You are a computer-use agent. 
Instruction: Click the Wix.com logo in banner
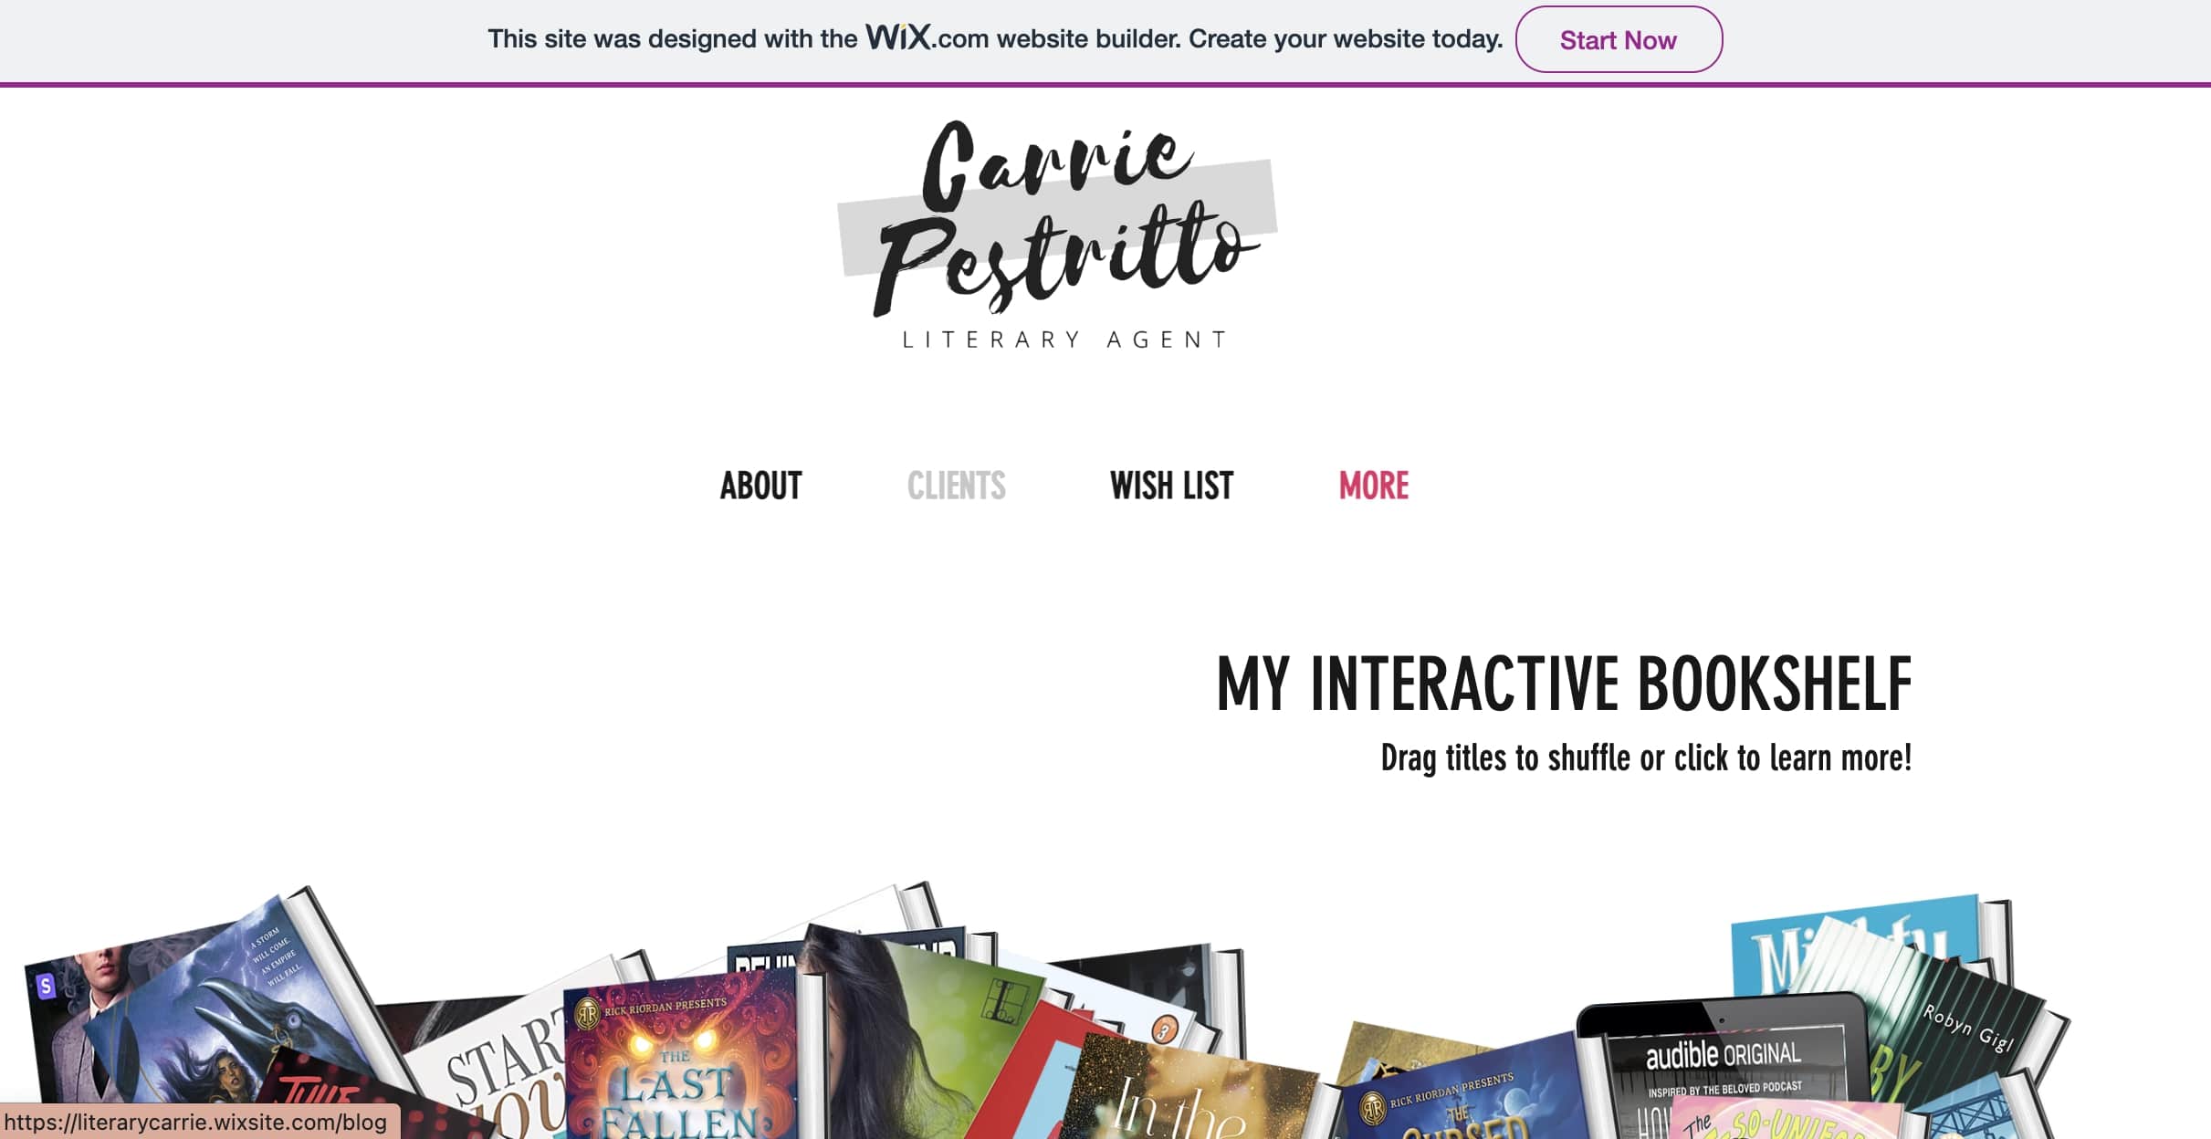click(x=898, y=37)
